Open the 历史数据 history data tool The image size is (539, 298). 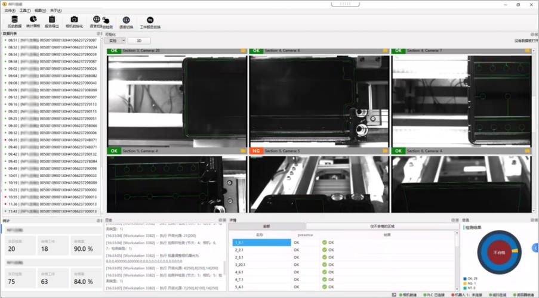[x=14, y=22]
